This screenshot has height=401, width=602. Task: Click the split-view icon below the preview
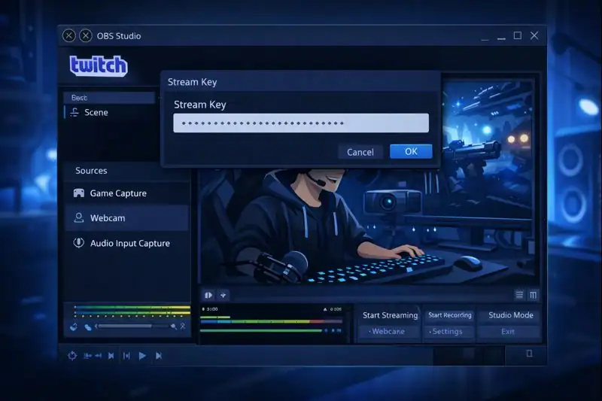point(208,295)
